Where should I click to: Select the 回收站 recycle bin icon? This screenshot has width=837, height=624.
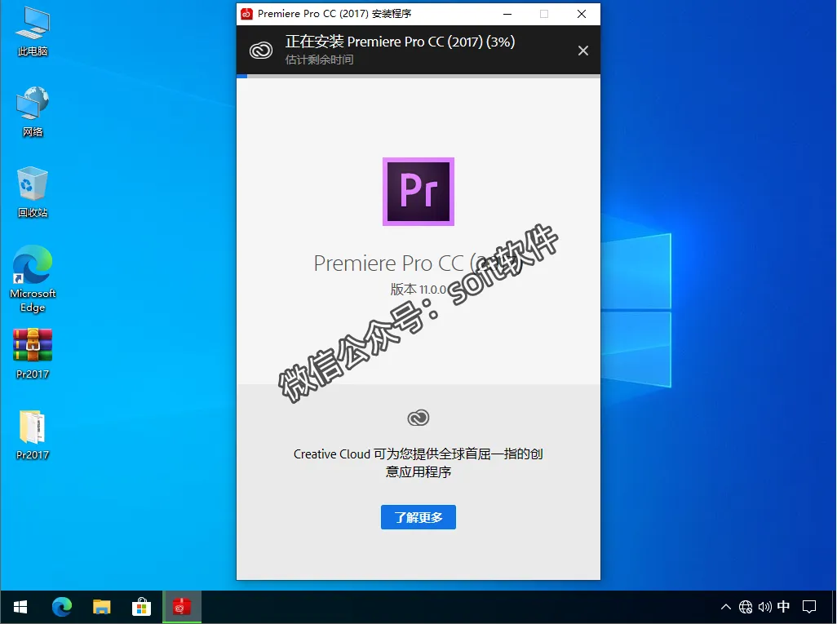33,193
